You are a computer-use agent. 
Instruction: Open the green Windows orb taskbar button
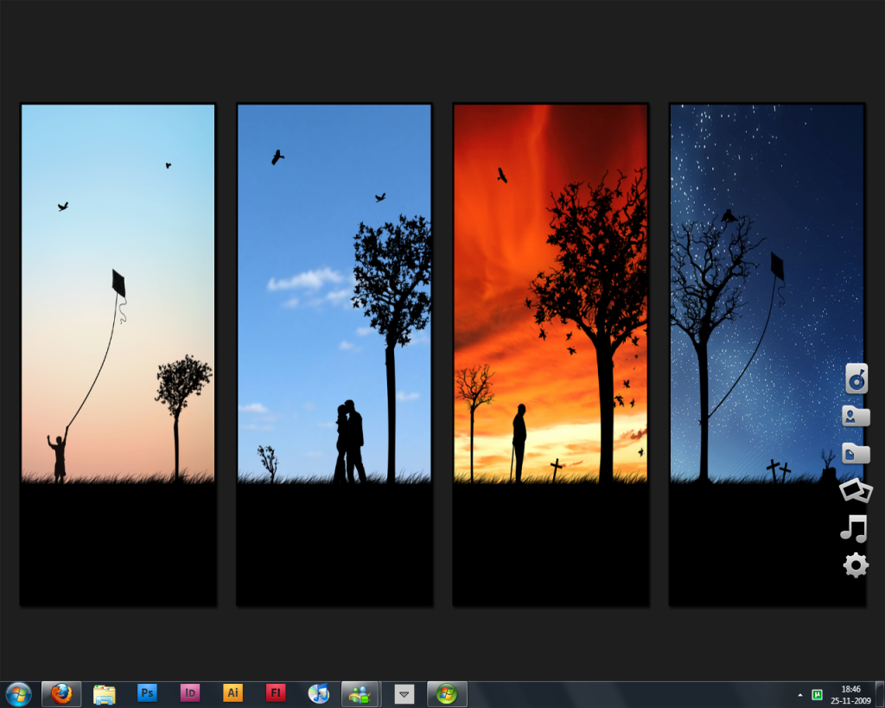447,694
